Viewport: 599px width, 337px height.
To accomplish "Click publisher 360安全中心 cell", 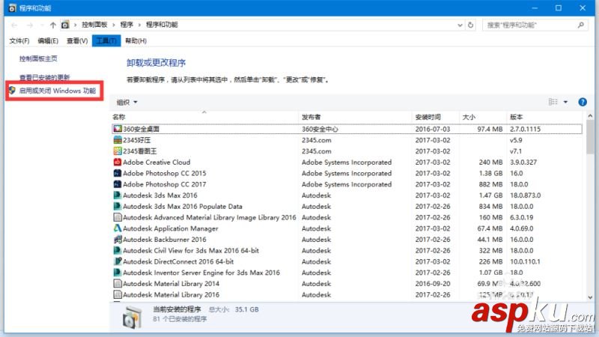I will tap(320, 129).
